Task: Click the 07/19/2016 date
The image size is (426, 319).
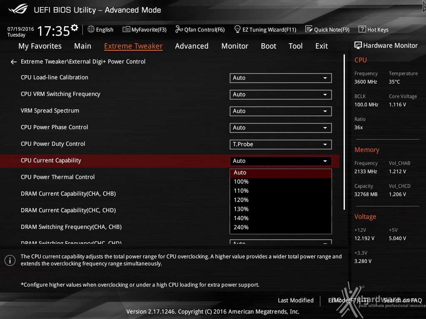Action: tap(21, 29)
